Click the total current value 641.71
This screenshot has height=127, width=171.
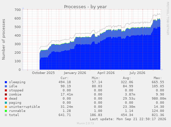(x=65, y=115)
